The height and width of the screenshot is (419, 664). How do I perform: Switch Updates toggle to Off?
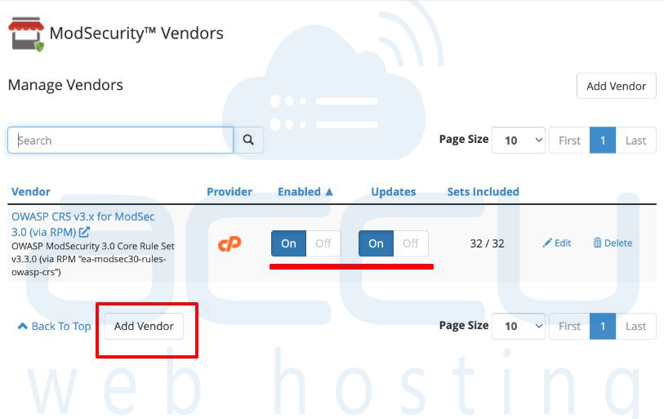pos(410,243)
